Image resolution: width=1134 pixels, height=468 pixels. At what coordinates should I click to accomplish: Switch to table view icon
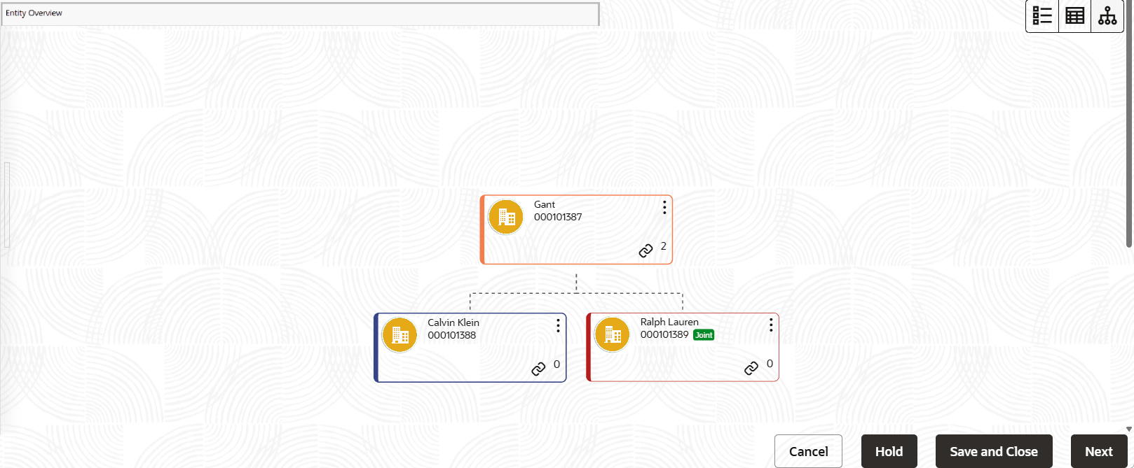point(1074,15)
